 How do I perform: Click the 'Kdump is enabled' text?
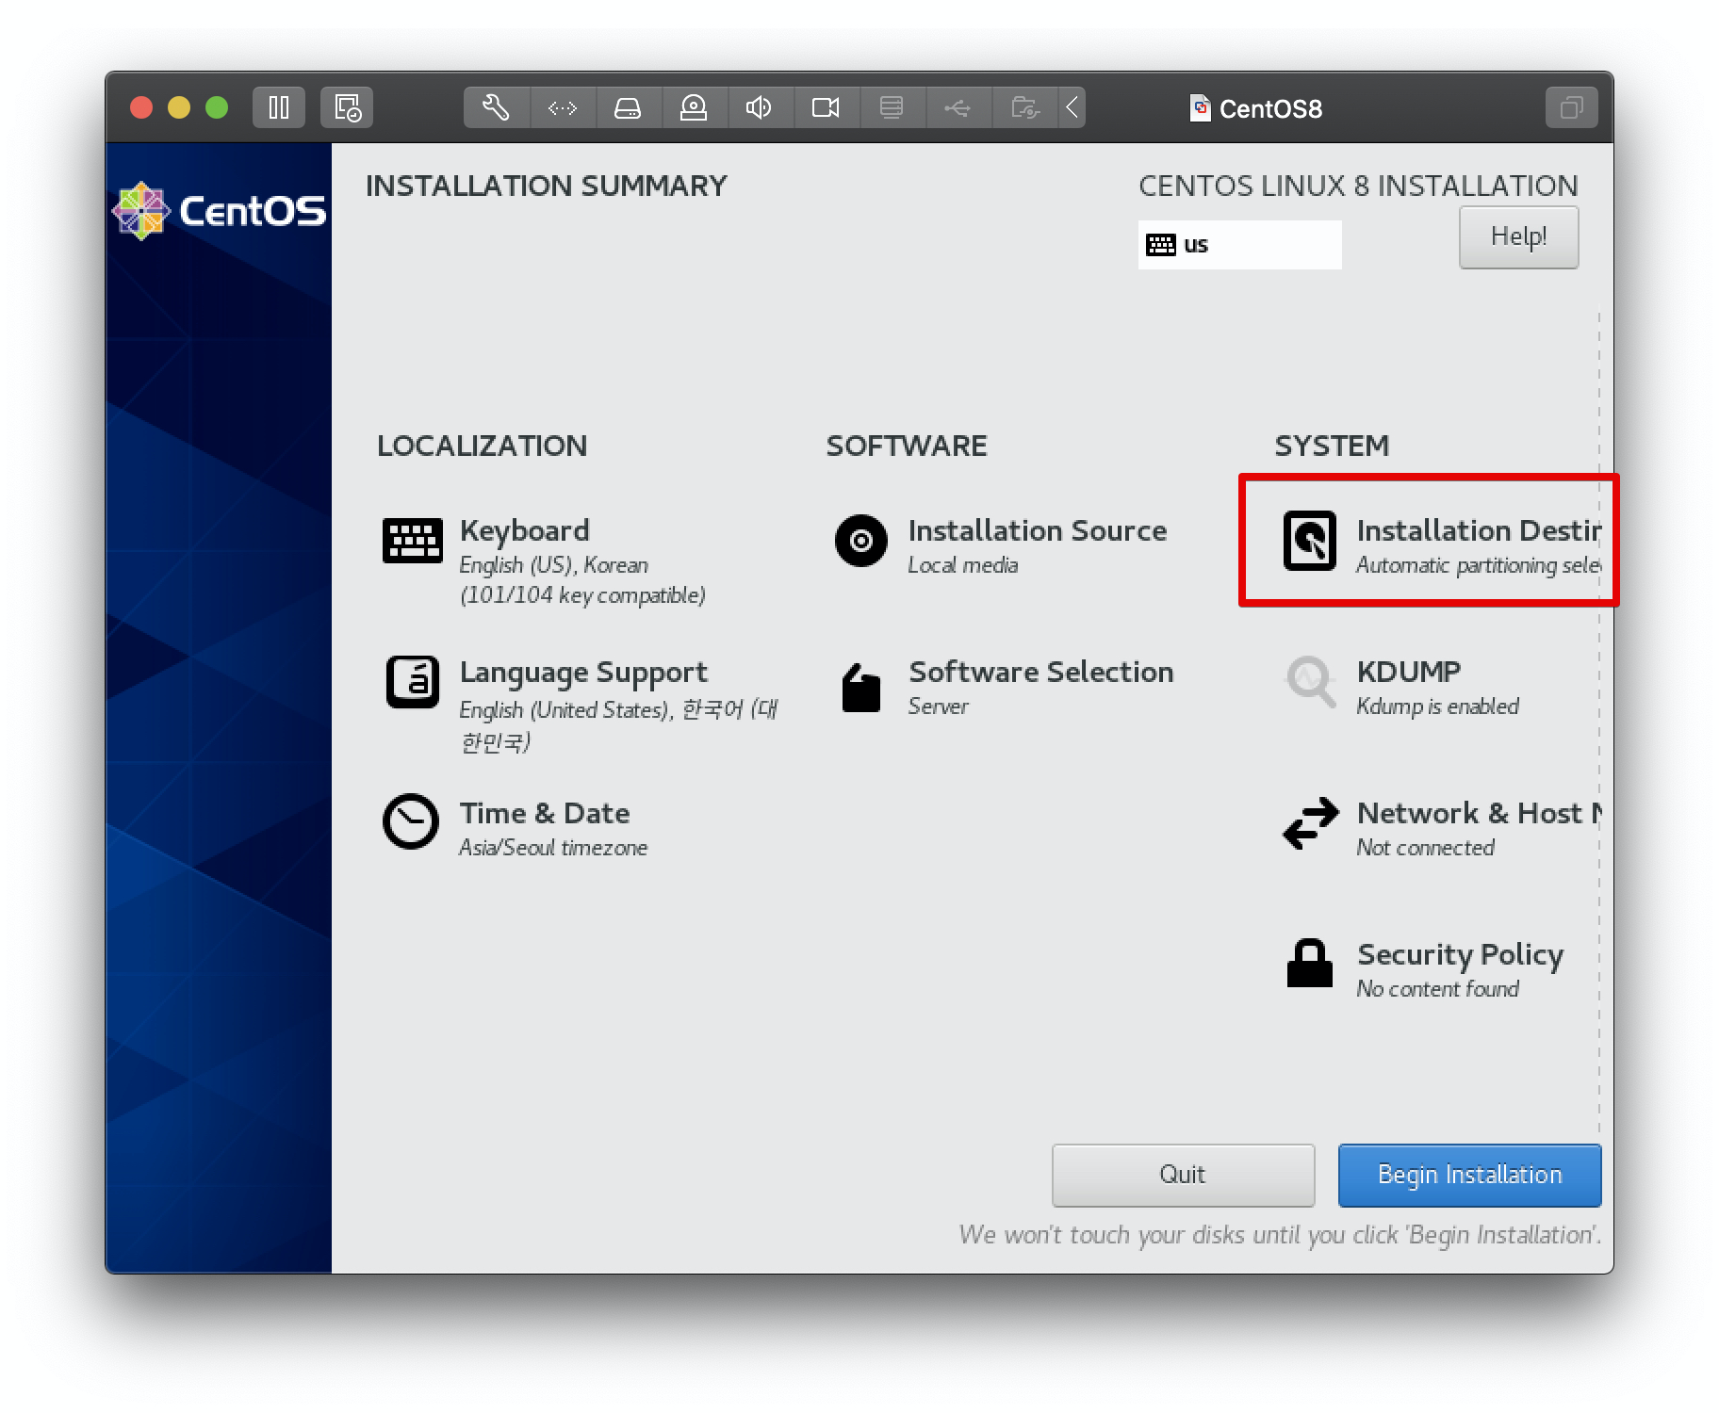(1437, 706)
